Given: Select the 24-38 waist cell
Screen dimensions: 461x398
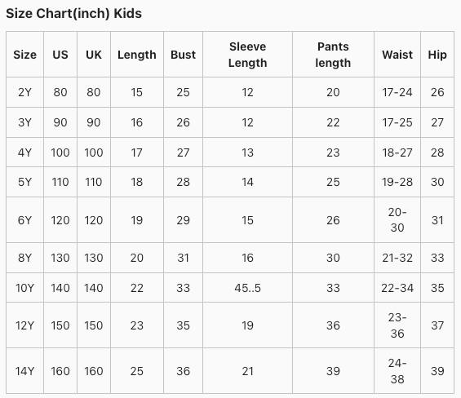Looking at the screenshot, I should 397,371.
